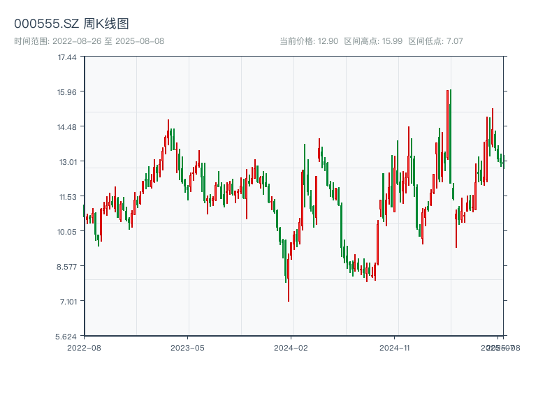Click y-axis label 17.44
This screenshot has width=559, height=419.
point(67,57)
